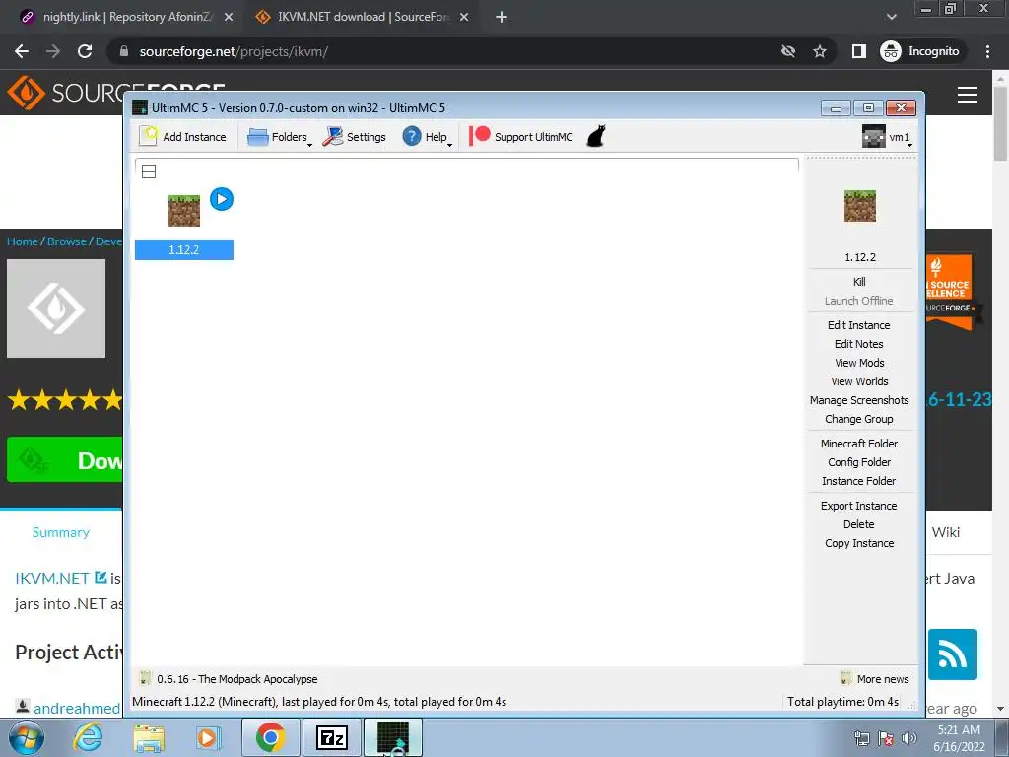Click Change Group
Screen dimensions: 1009x757
point(859,418)
